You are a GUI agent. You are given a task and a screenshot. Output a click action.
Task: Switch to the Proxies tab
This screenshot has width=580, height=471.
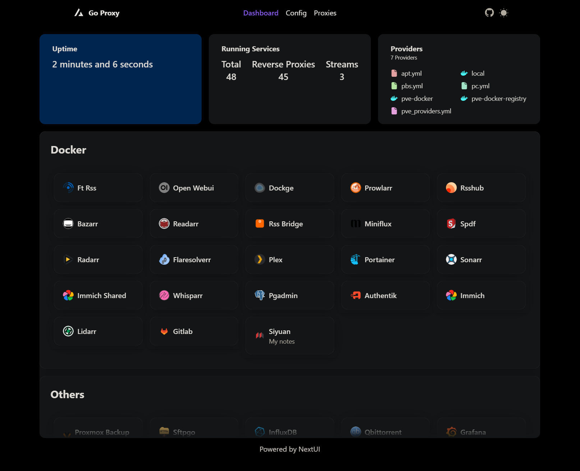pyautogui.click(x=325, y=13)
